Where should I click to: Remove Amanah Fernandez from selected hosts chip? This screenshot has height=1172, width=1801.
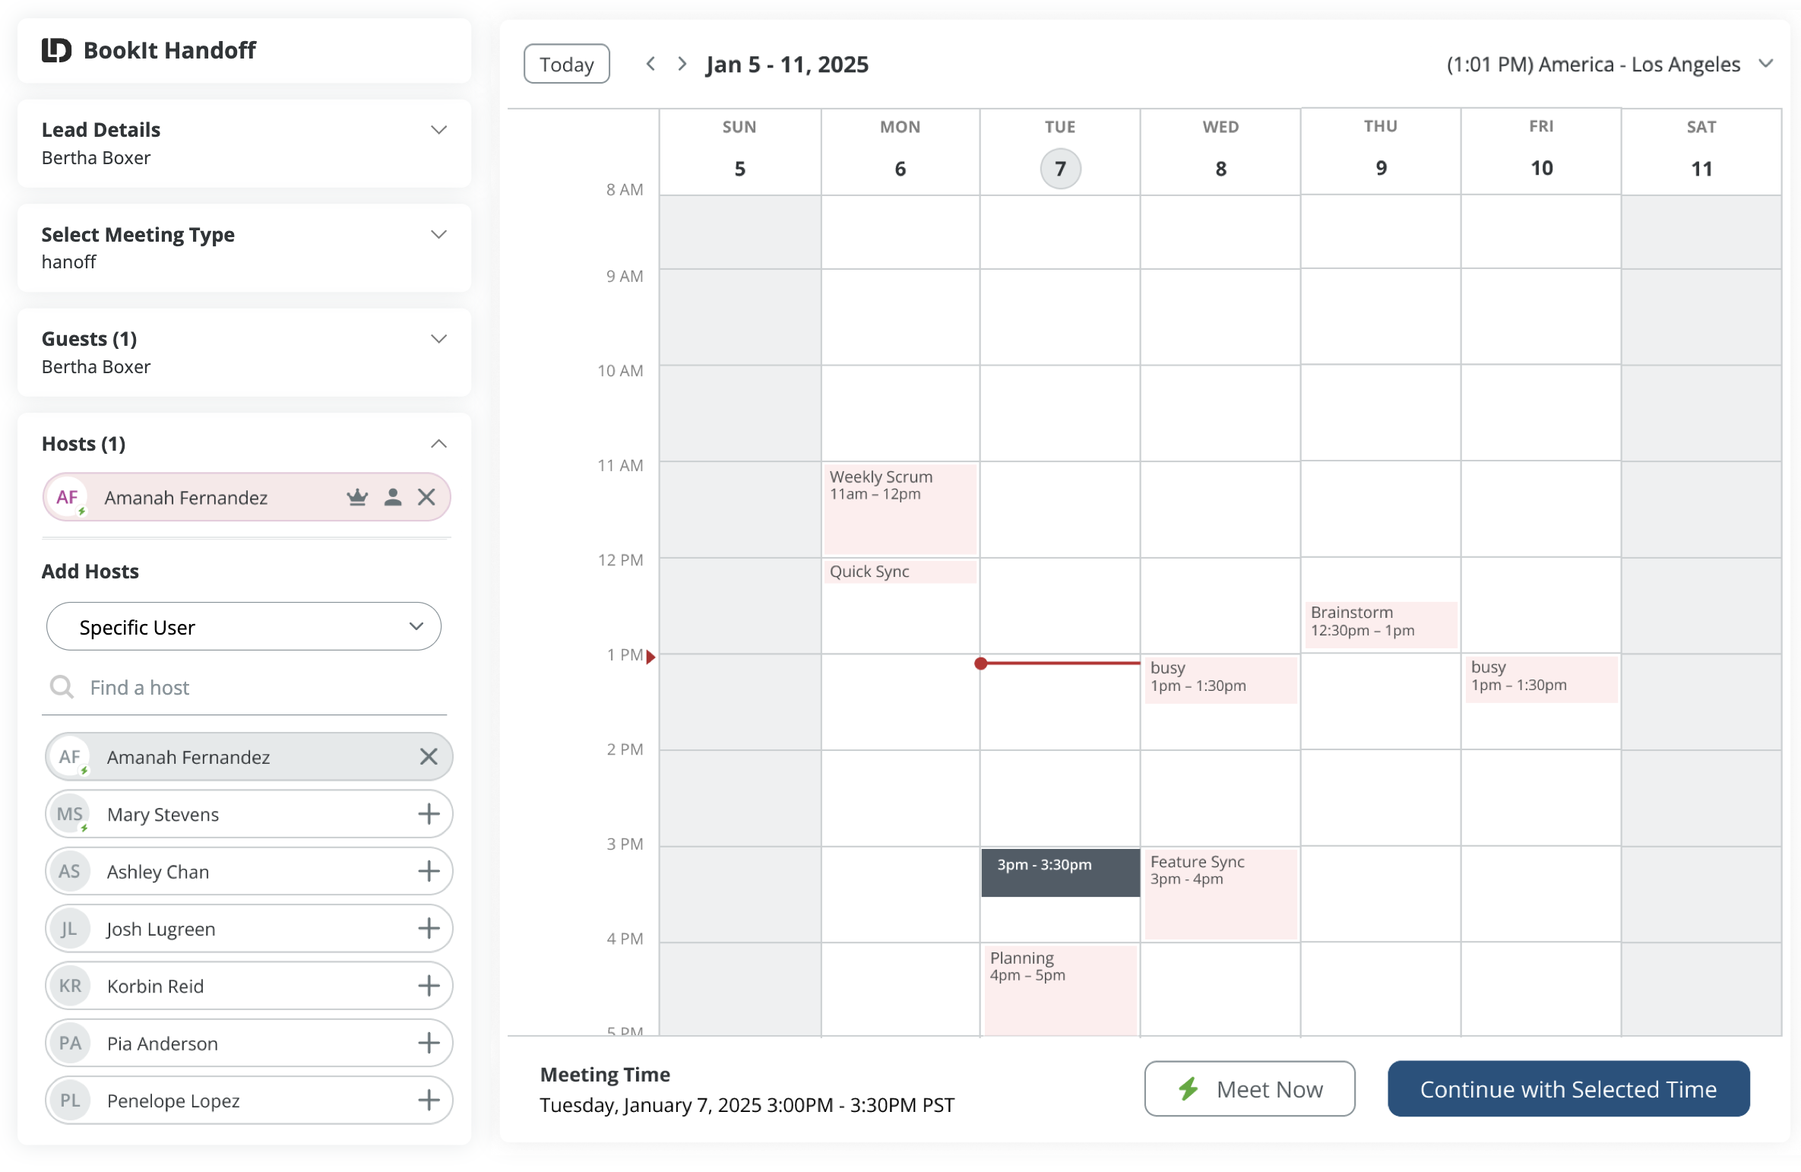pos(427,498)
